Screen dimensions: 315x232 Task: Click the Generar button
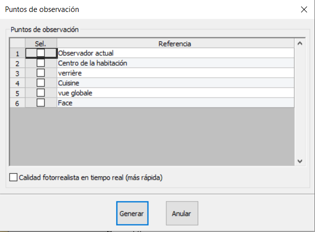click(x=132, y=214)
